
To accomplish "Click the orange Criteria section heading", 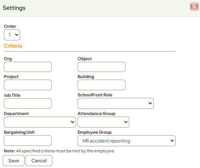I will 13,46.
